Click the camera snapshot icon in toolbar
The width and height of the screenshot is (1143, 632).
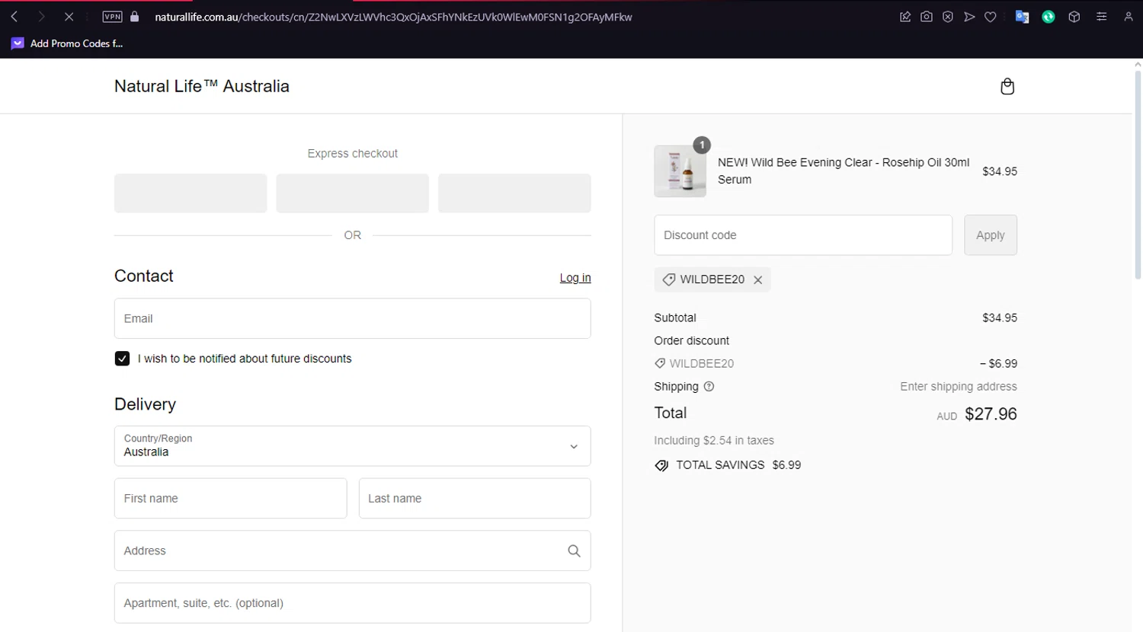point(927,17)
